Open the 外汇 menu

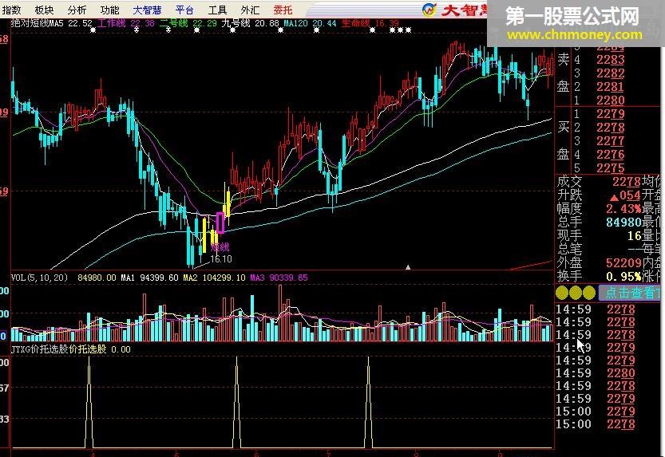point(250,10)
